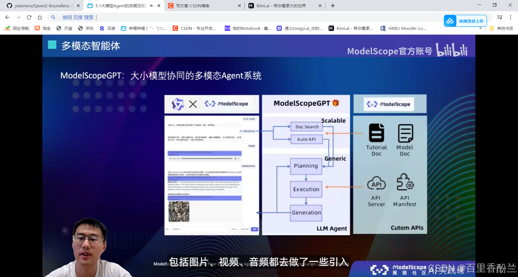518x277 pixels.
Task: Open the 百度 bookmark
Action: 107,28
